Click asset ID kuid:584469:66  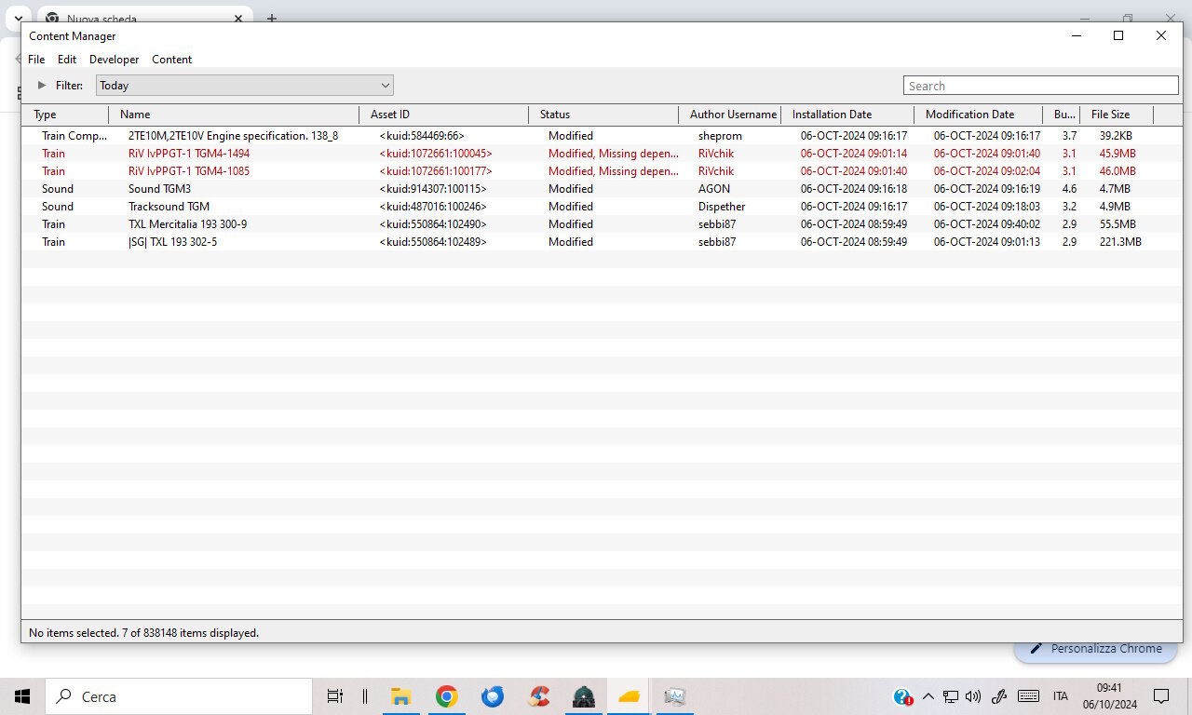[422, 136]
